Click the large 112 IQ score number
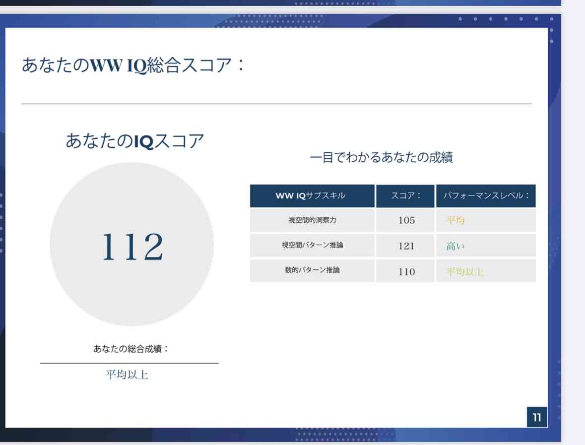This screenshot has height=445, width=585. pos(132,247)
